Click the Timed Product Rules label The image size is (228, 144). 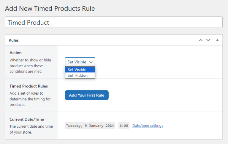pos(28,86)
